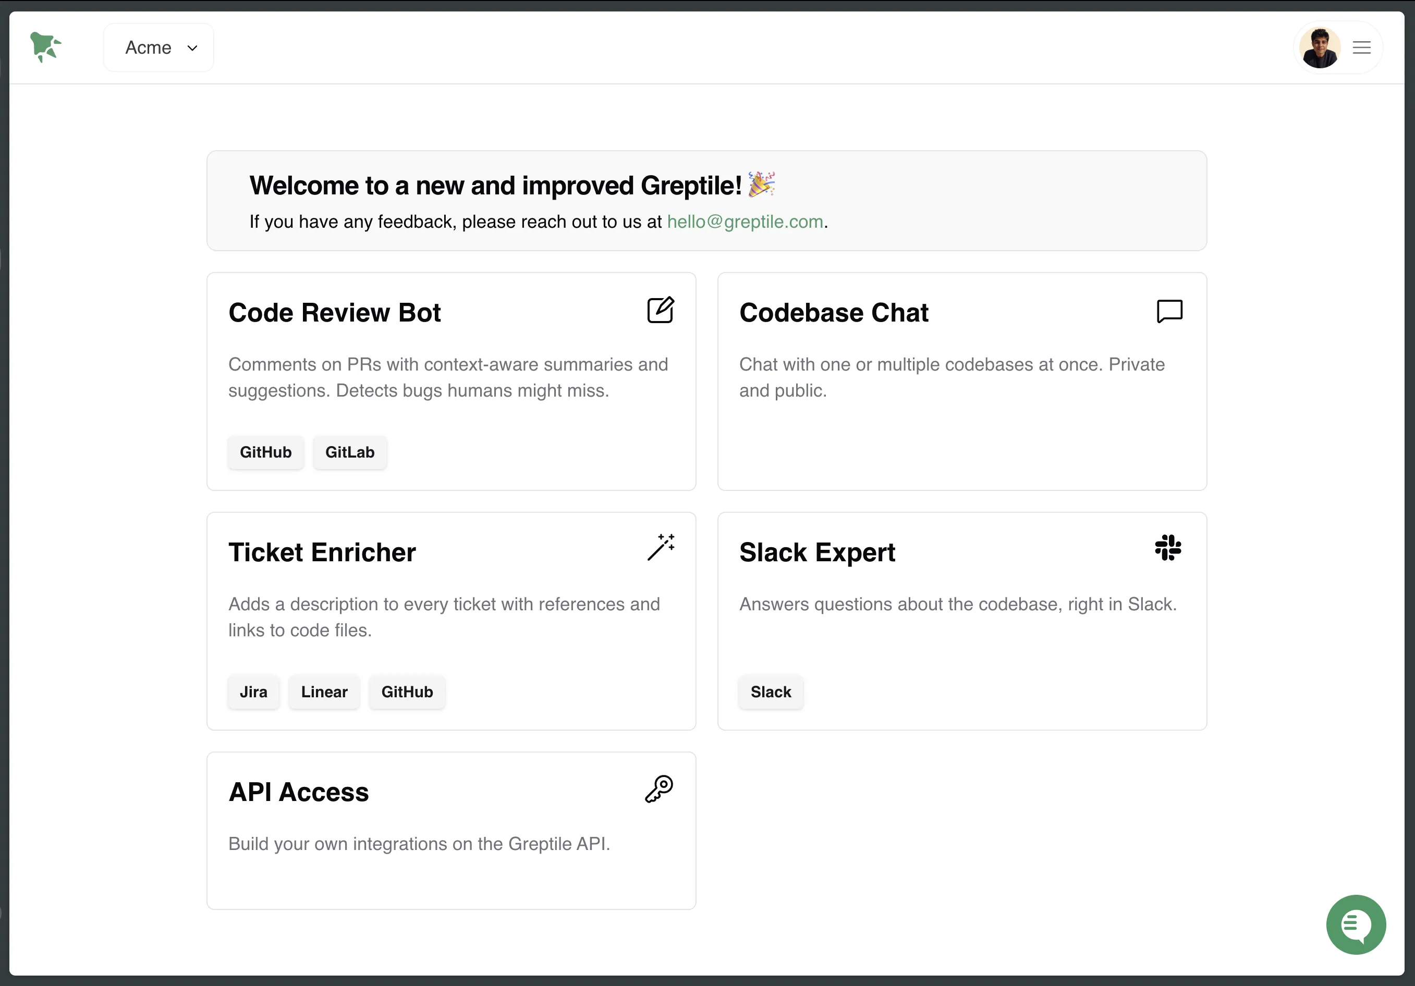Open the Code Review Bot card

point(451,382)
